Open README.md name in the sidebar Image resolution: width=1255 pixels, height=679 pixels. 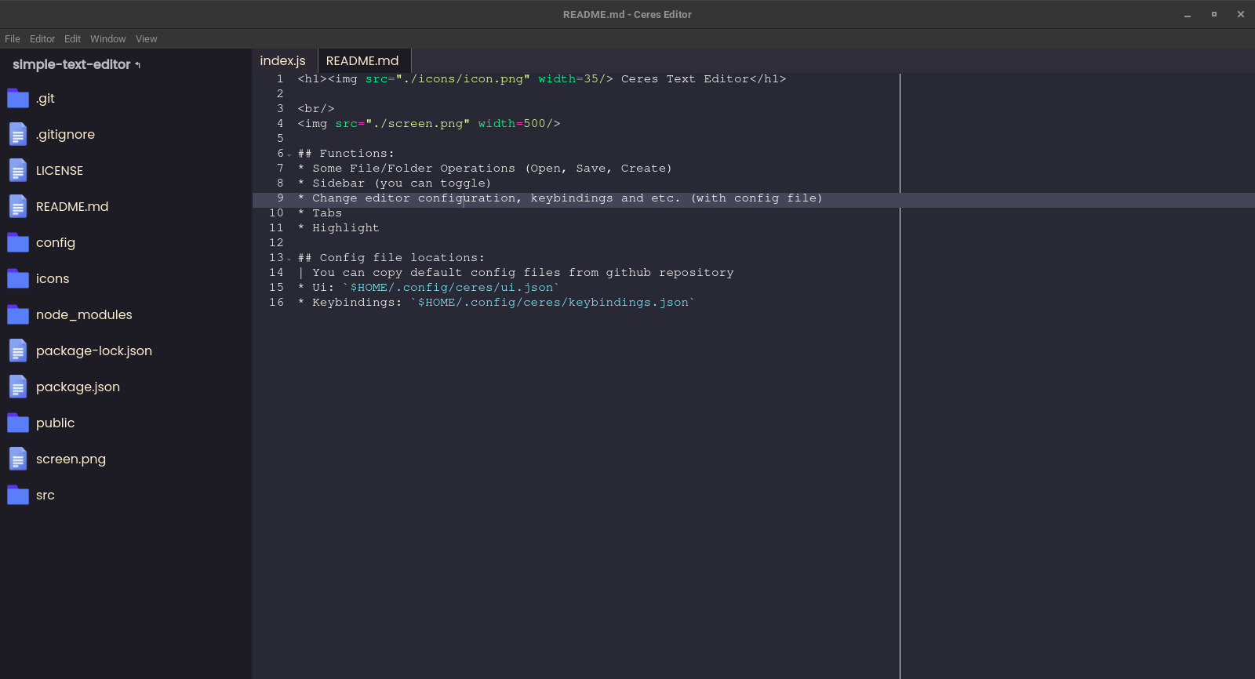(x=72, y=206)
